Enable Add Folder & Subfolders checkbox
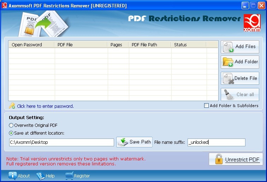The width and height of the screenshot is (267, 182). click(206, 105)
